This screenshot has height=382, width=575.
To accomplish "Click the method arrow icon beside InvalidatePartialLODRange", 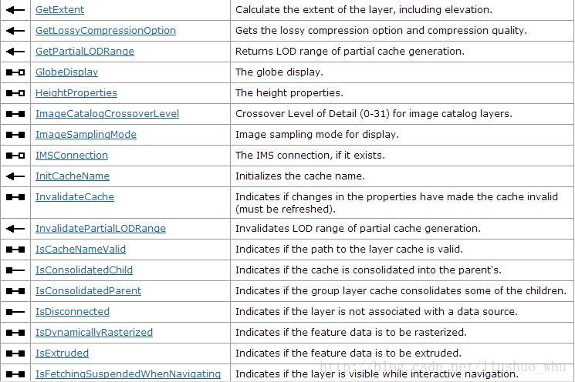I will tap(15, 229).
